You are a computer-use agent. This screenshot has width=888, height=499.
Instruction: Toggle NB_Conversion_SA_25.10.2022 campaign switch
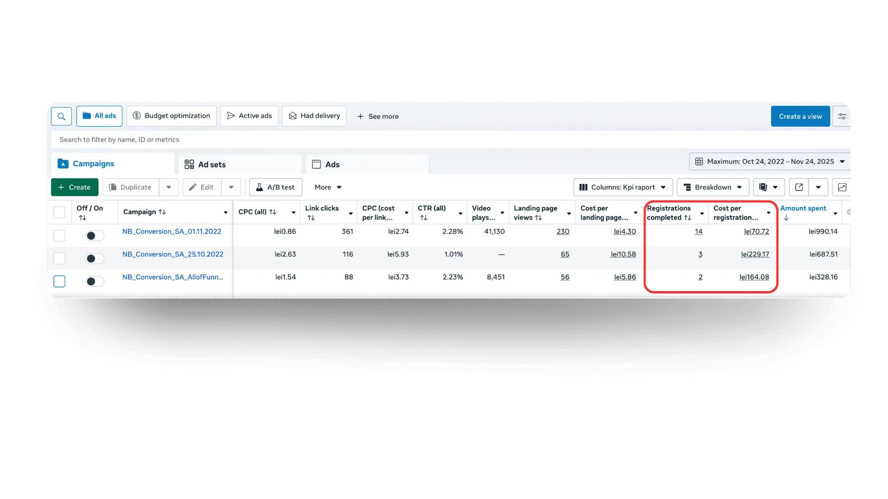coord(95,259)
